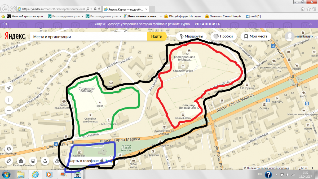Image resolution: width=318 pixels, height=179 pixels.
Task: Open the Маршруты routes button
Action: pos(191,36)
